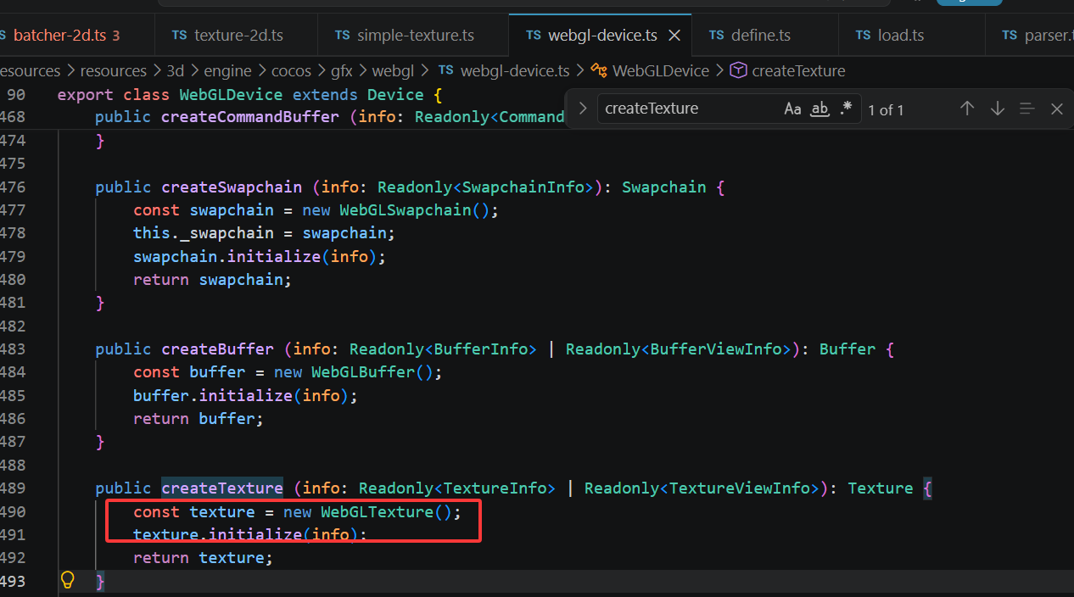
Task: Close the webgl-device.ts tab
Action: (x=675, y=36)
